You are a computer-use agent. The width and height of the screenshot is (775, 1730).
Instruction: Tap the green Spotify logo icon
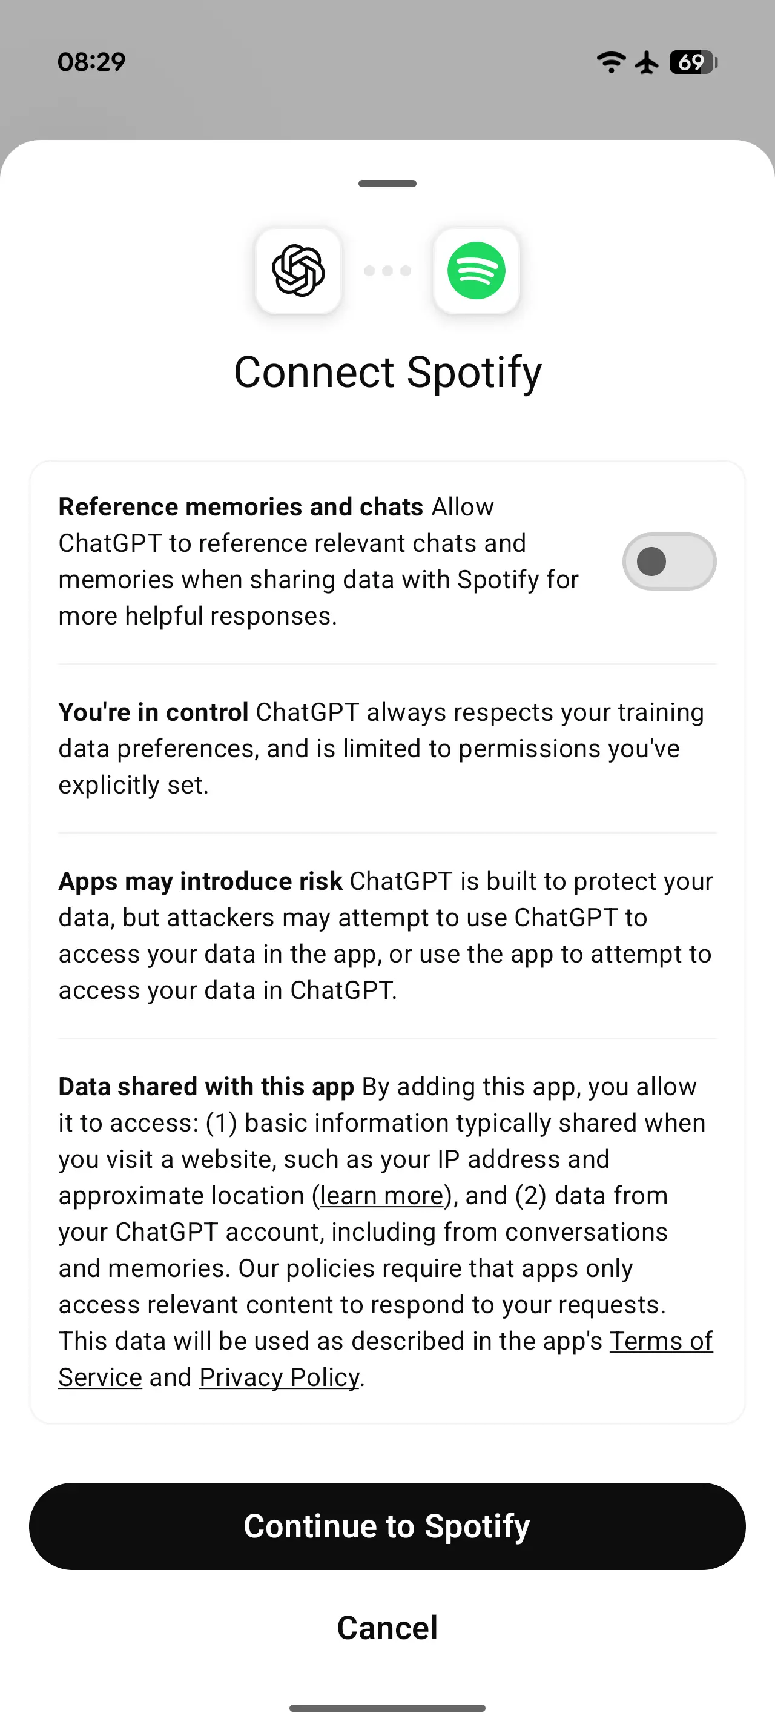pos(477,271)
